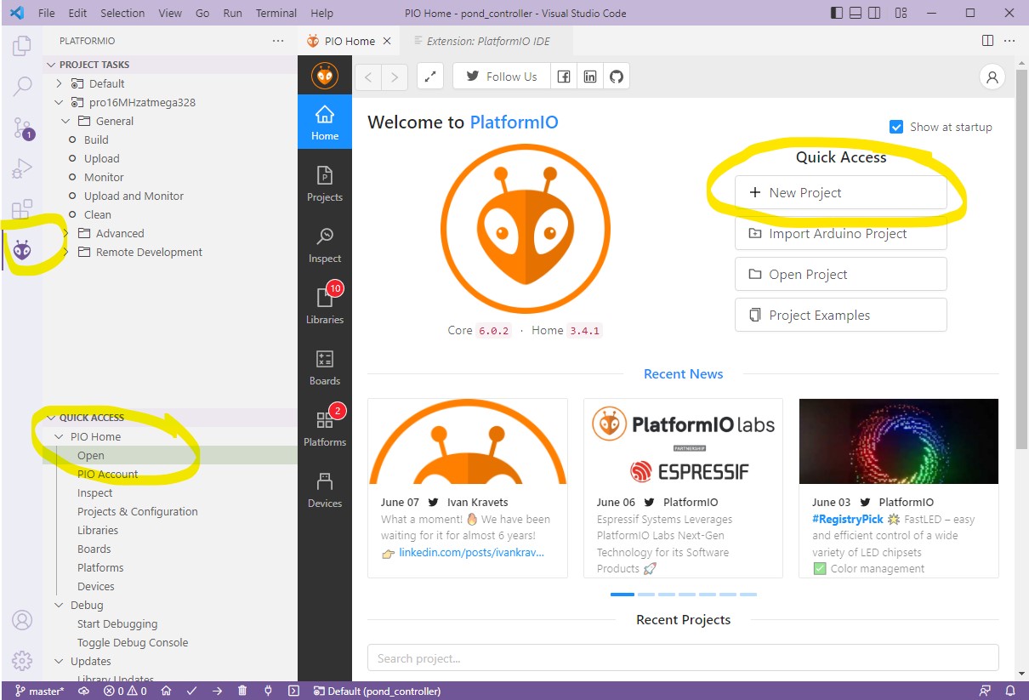Open Source Control view showing one pending change
This screenshot has height=700, width=1029.
pos(23,127)
